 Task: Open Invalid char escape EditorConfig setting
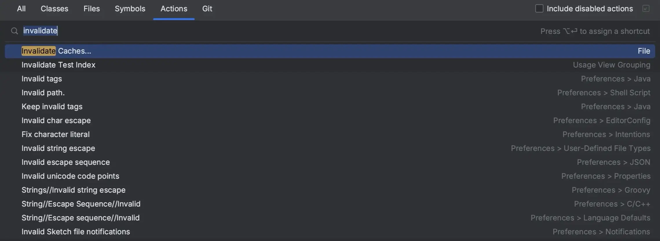pos(56,120)
